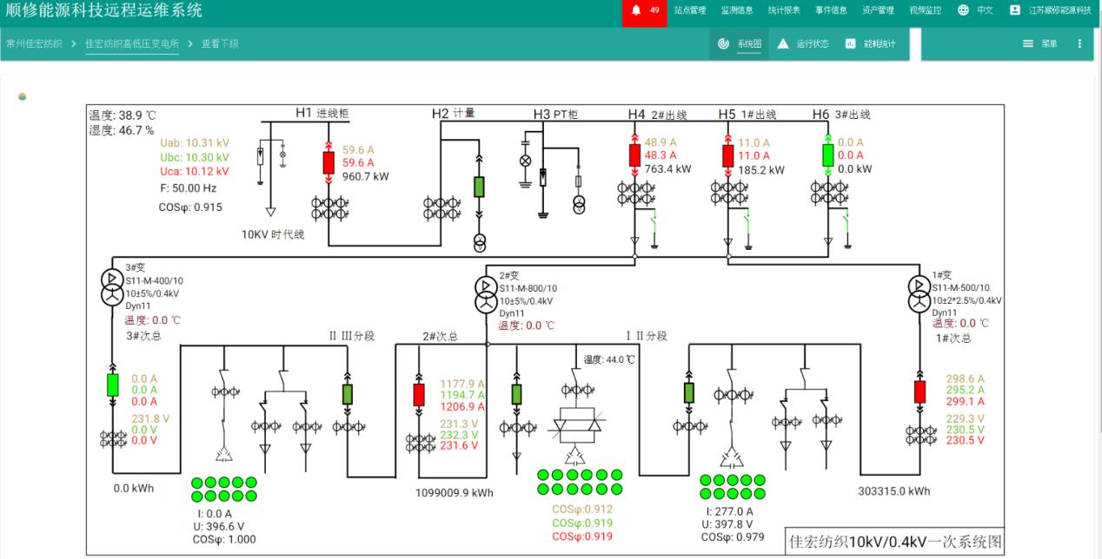
Task: Go to 常州佳宏纺织 breadcrumb link
Action: tap(34, 43)
